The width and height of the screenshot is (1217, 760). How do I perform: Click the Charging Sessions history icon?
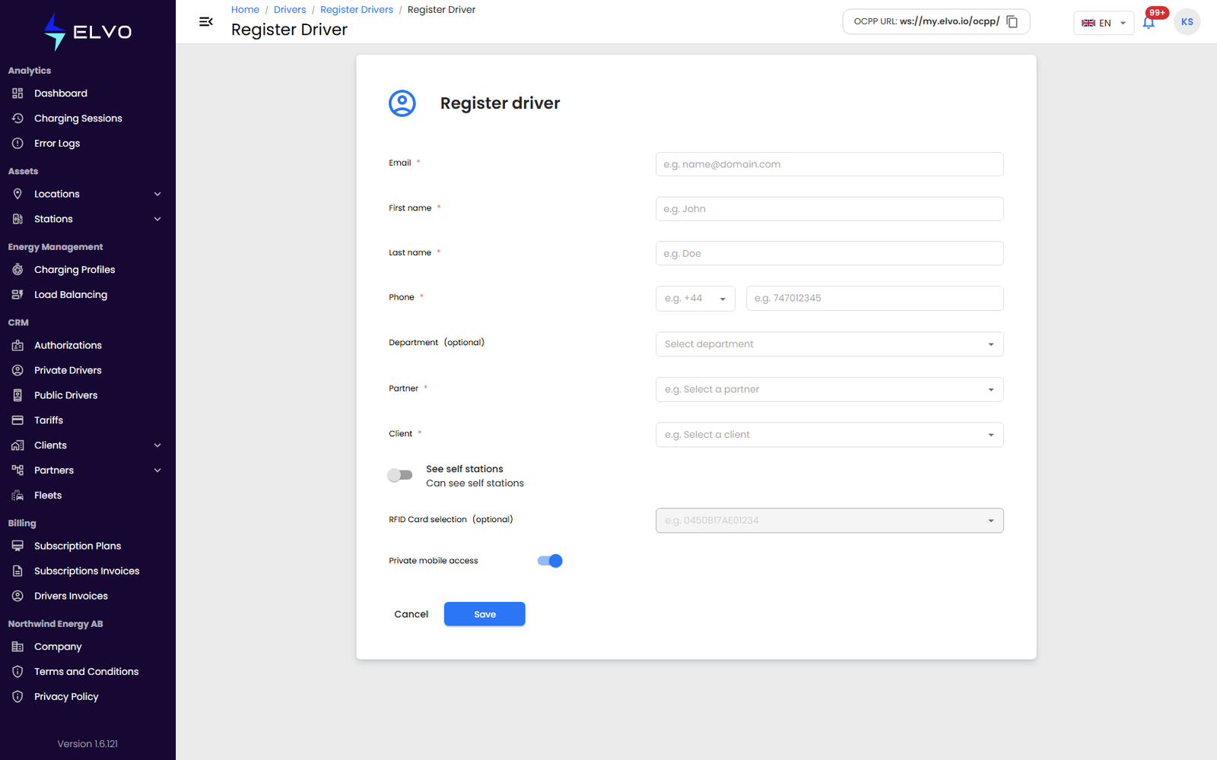(17, 119)
